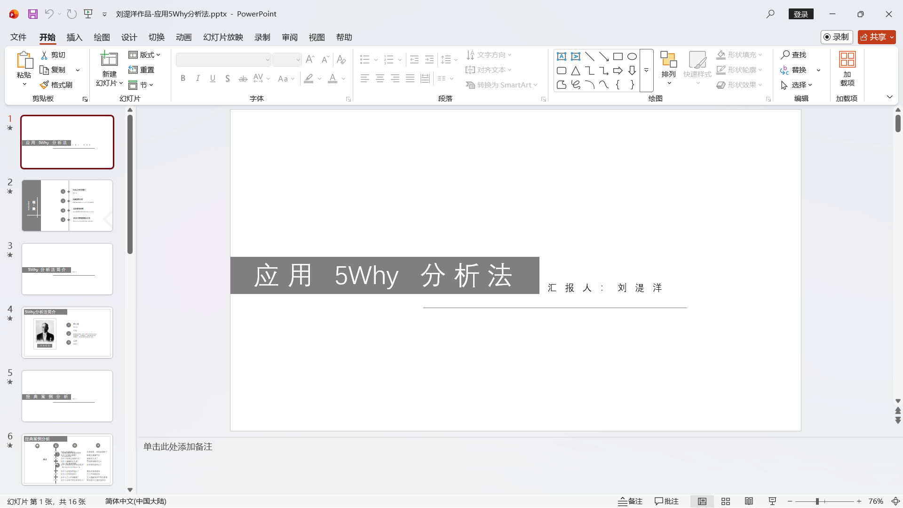903x508 pixels.
Task: Open the Animations (动画) tab
Action: pos(183,37)
